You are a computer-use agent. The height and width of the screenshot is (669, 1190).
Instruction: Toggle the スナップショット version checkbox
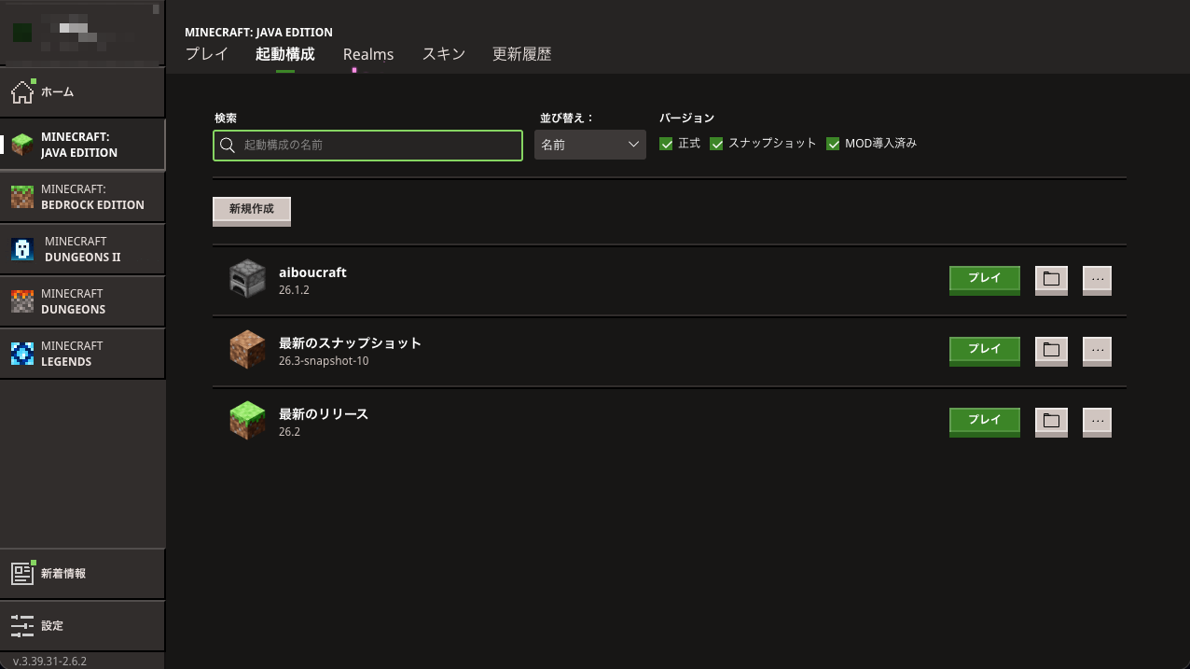(x=716, y=144)
